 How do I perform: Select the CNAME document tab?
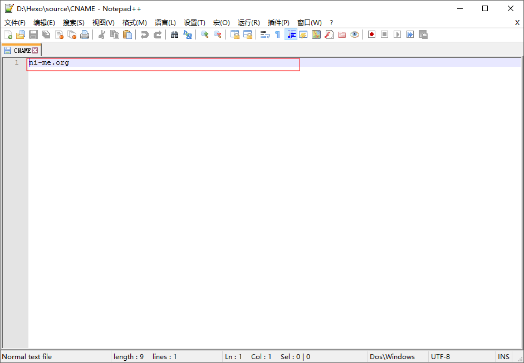[21, 51]
